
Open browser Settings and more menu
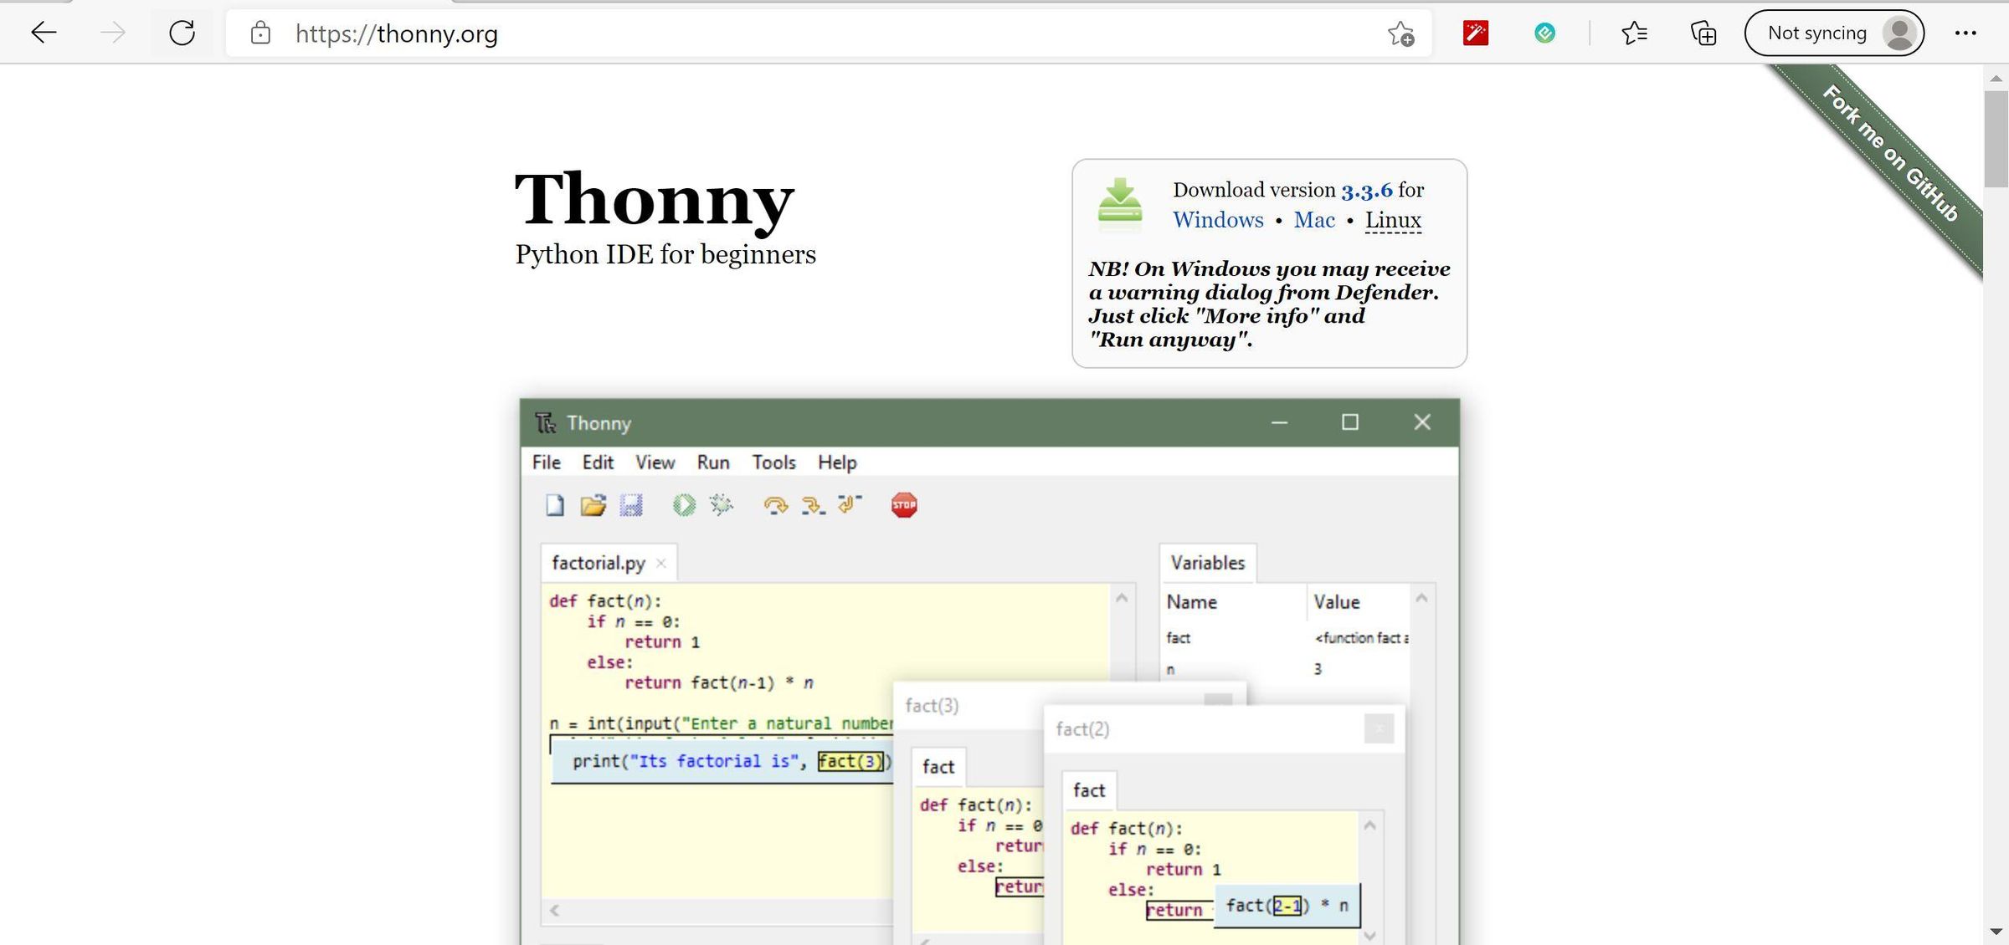pyautogui.click(x=1965, y=33)
